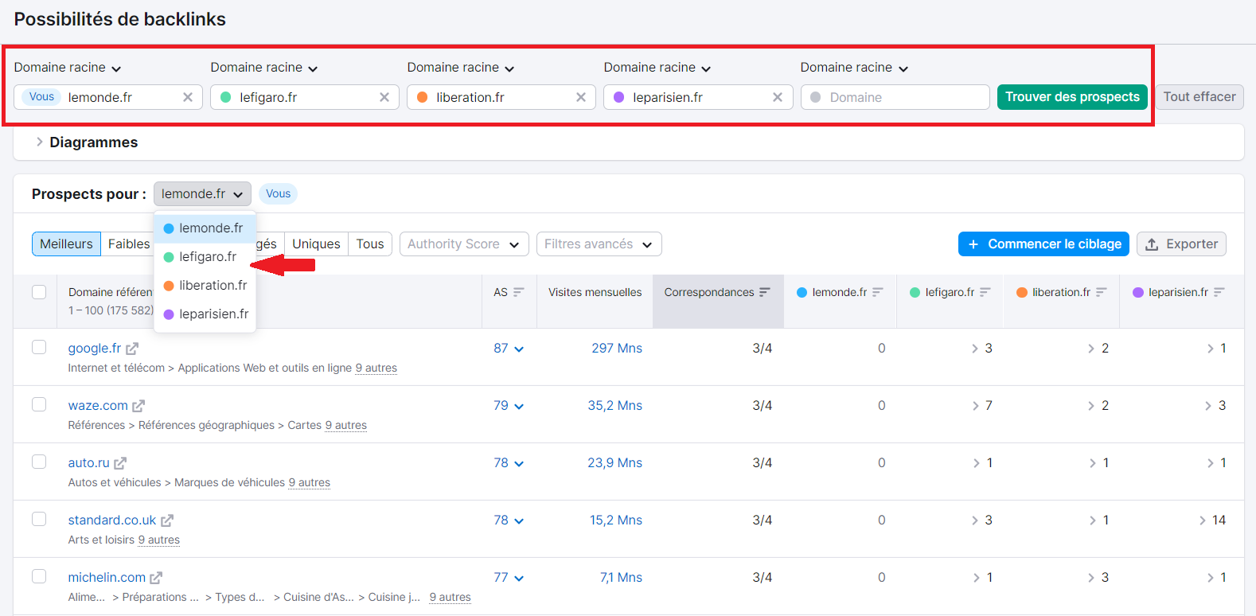Click Exporter button
1256x616 pixels.
point(1181,244)
